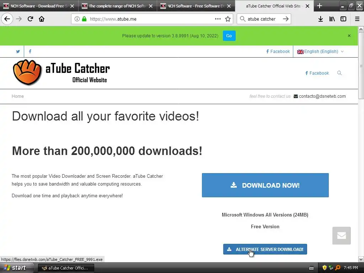Screen dimensions: 364x273
Task: Select aTube Catcher Offici... taskbar button
Action: pos(66,268)
